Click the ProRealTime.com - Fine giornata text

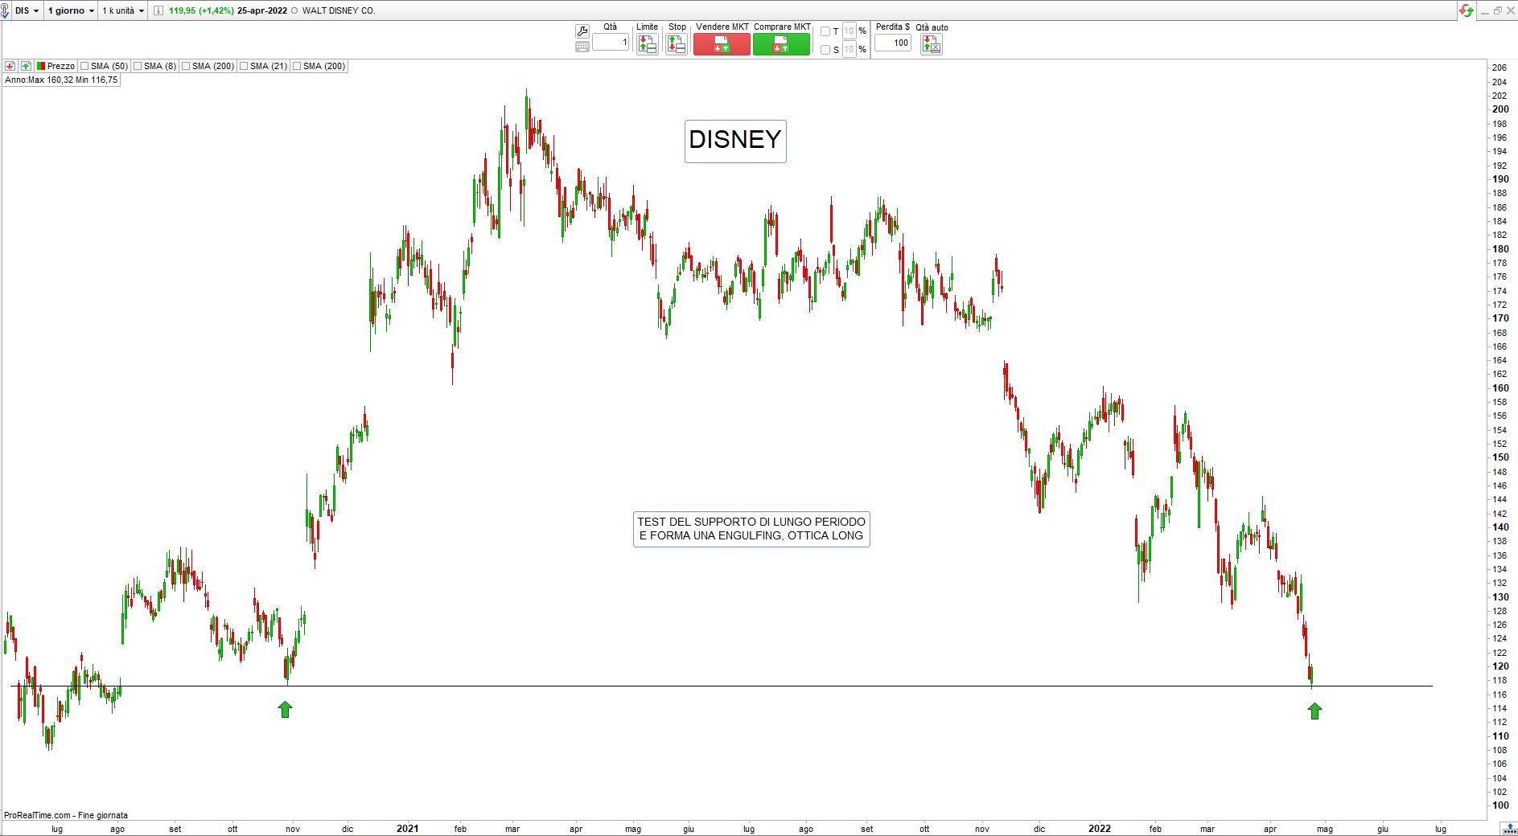(66, 815)
